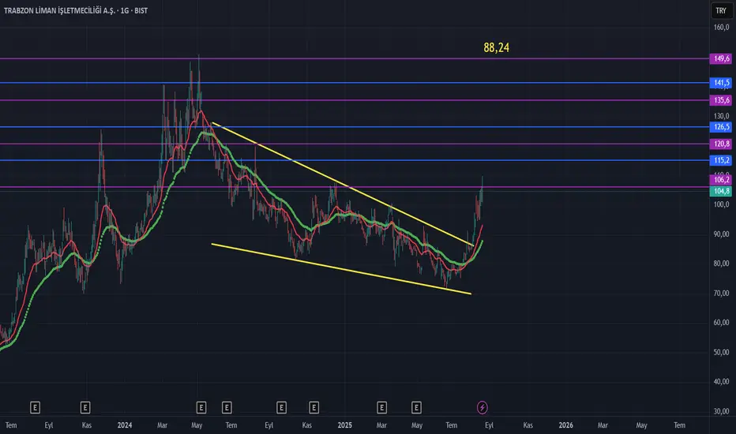
Task: Click the 100,0 price scale value
Action: coord(722,204)
